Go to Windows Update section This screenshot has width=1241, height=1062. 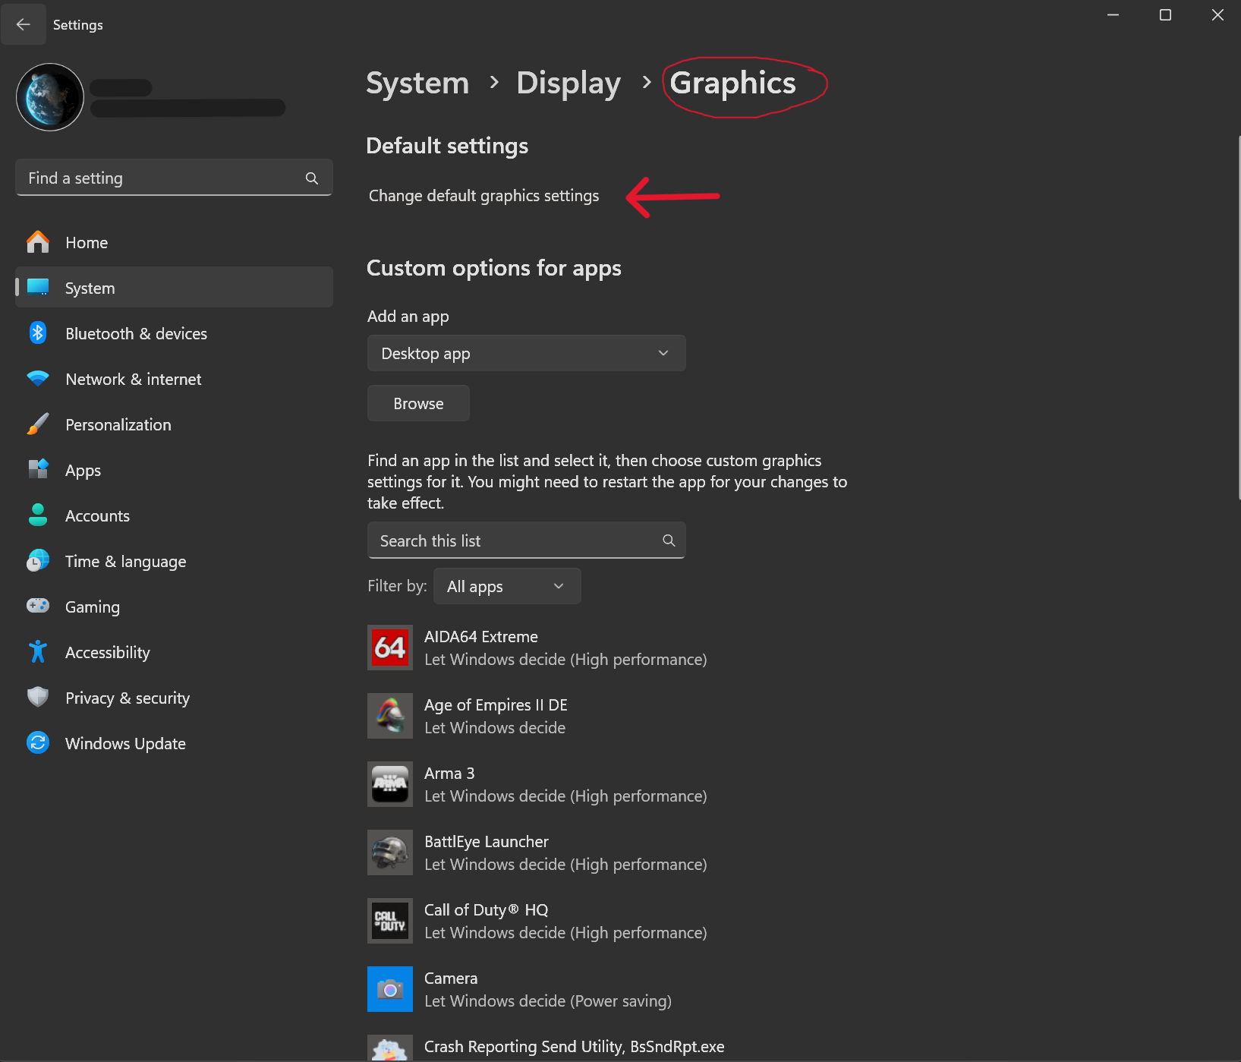pyautogui.click(x=125, y=744)
